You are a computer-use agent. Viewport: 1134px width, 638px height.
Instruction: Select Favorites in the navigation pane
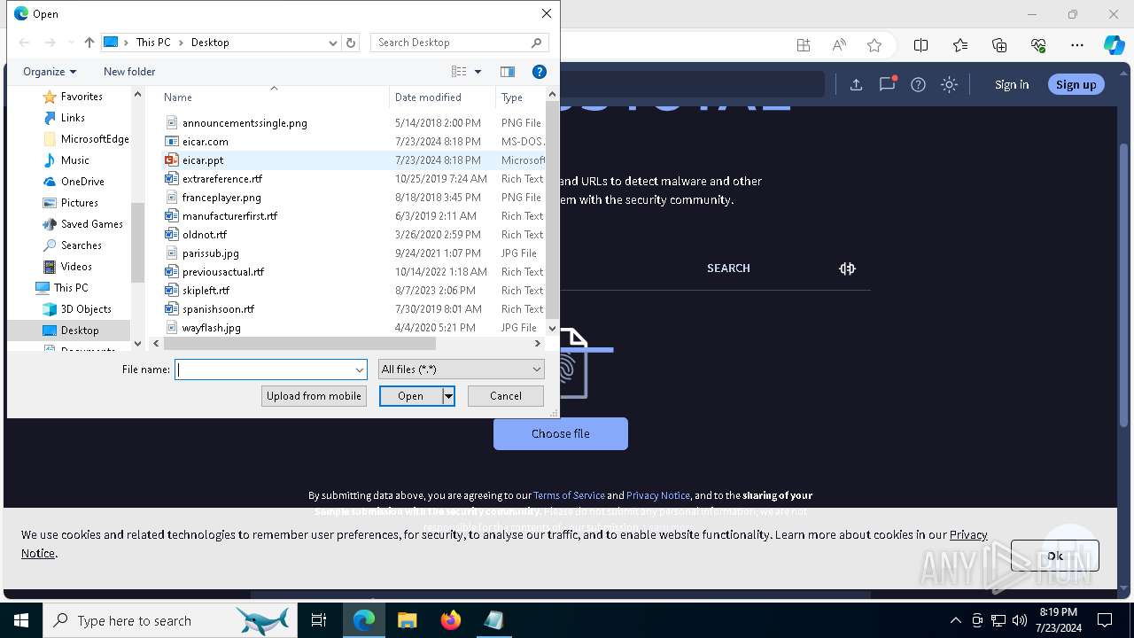tap(82, 97)
